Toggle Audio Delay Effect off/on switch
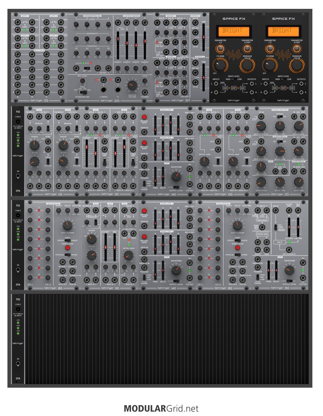The image size is (323, 416). coord(280,141)
